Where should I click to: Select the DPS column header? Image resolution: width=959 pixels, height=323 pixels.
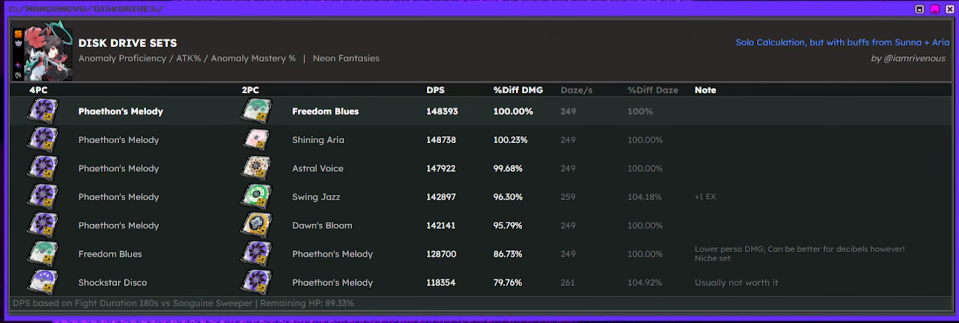pyautogui.click(x=435, y=90)
